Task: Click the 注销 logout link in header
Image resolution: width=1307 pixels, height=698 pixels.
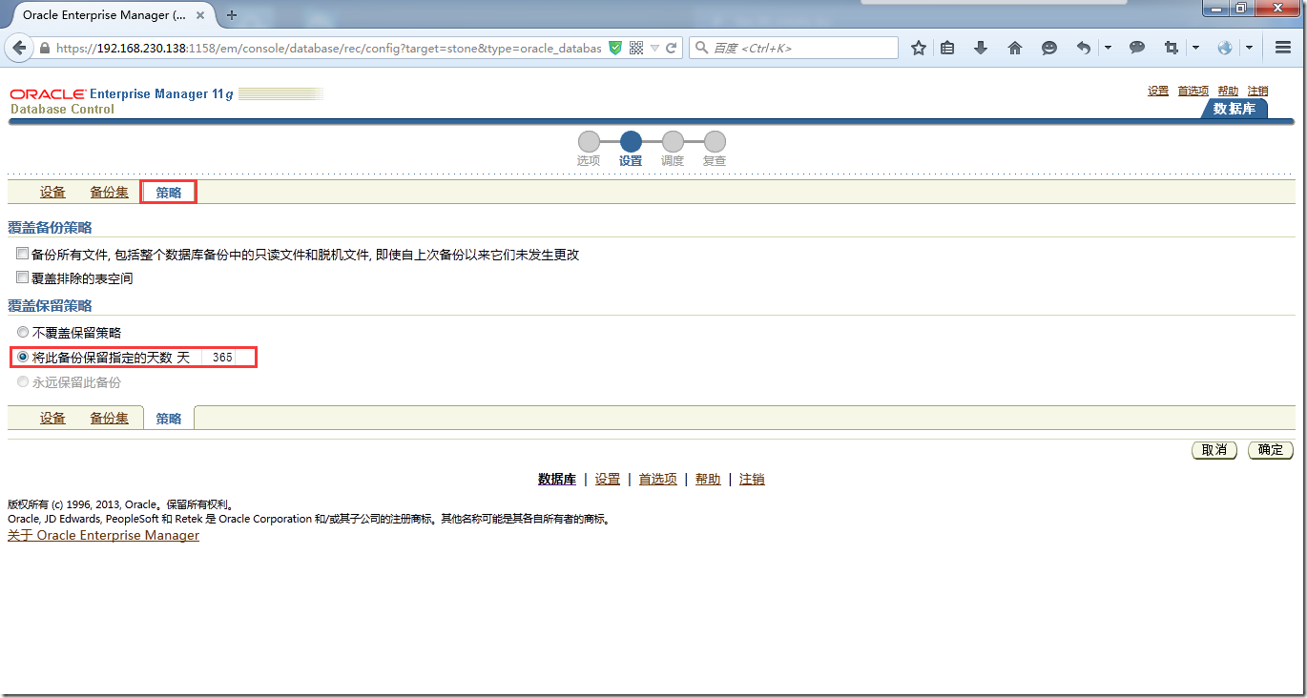Action: 1258,91
